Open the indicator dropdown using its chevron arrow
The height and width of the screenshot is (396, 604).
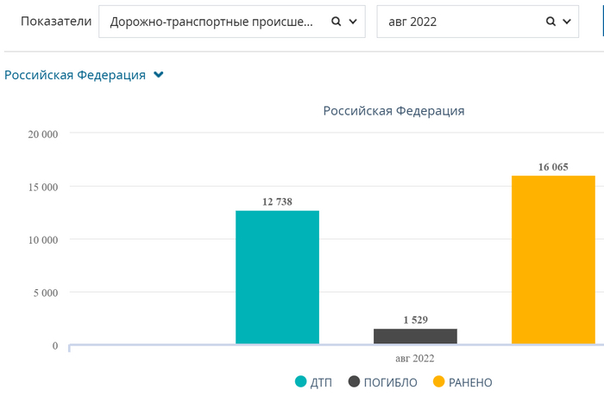coord(352,22)
